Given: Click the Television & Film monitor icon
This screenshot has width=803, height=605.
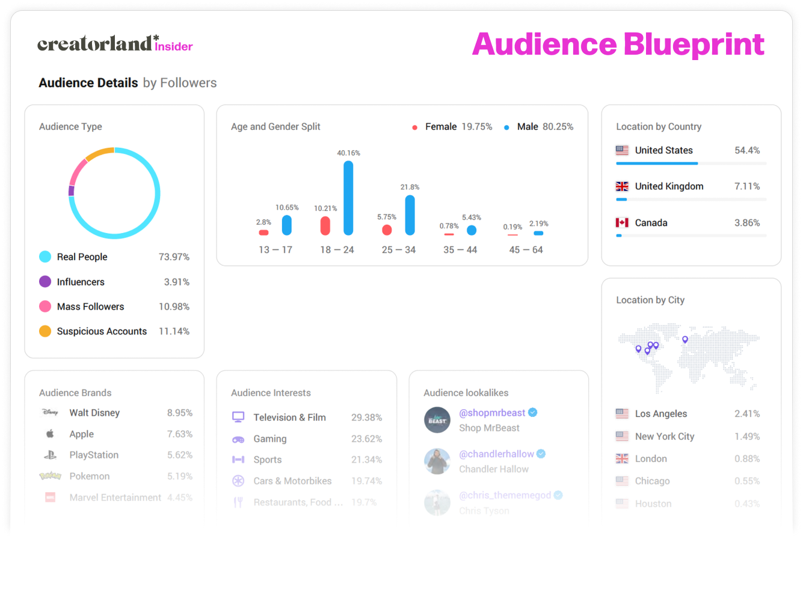Looking at the screenshot, I should pos(238,417).
